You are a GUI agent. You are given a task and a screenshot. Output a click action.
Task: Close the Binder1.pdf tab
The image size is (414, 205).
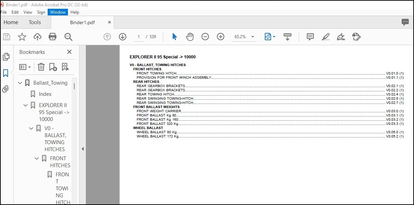tap(109, 22)
